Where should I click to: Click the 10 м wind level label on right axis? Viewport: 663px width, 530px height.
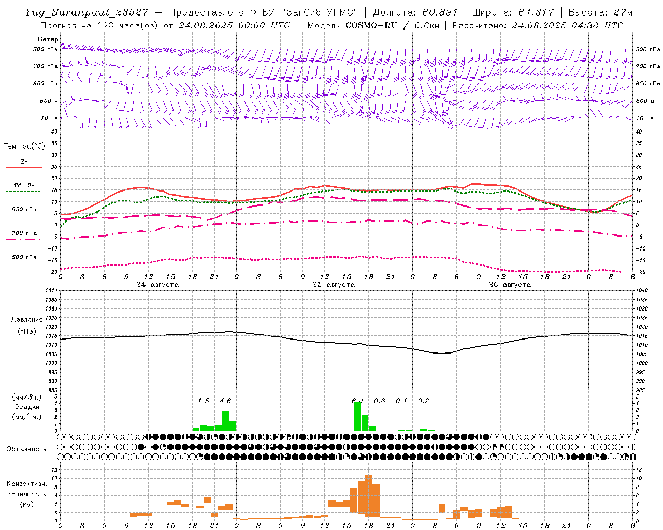645,118
